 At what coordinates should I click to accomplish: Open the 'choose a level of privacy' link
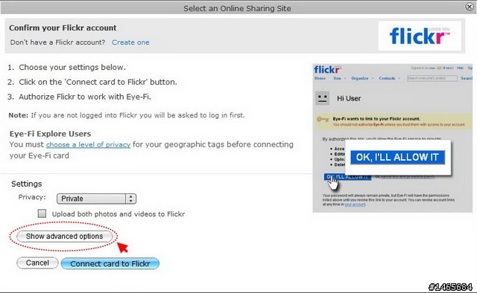[x=88, y=144]
